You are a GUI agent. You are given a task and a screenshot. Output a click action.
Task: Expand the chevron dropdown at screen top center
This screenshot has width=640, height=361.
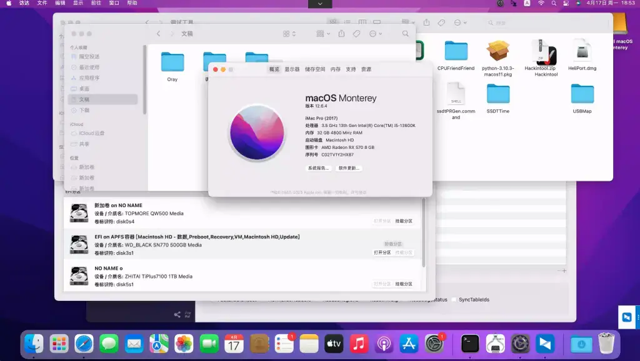tap(320, 4)
